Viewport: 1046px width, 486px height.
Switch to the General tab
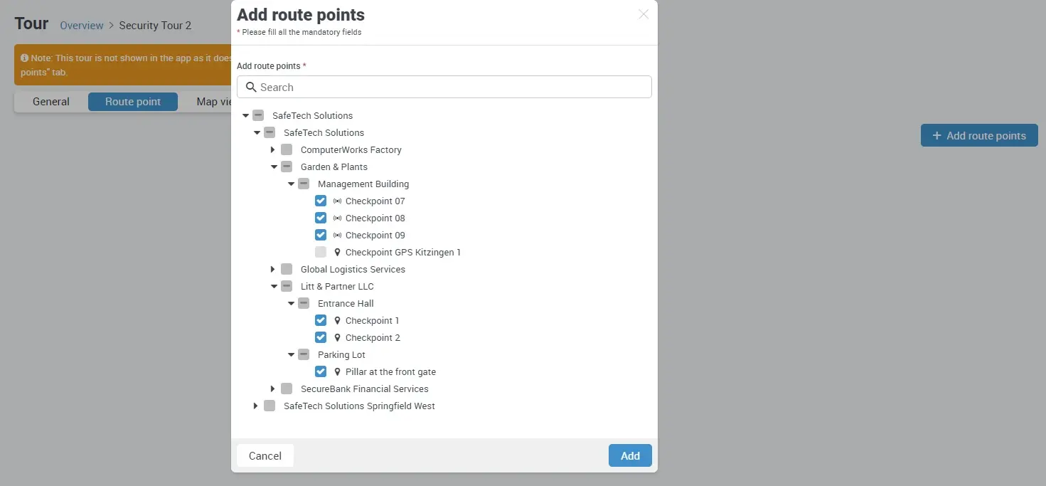(50, 101)
